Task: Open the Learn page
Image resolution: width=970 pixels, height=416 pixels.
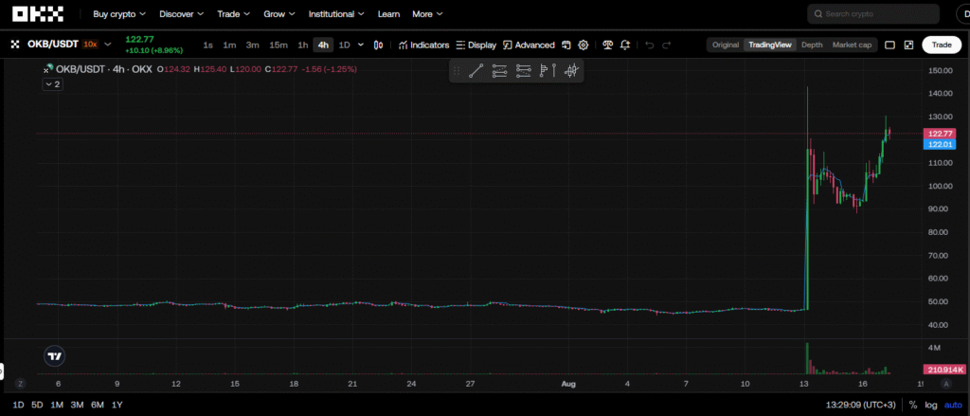Action: pyautogui.click(x=388, y=13)
